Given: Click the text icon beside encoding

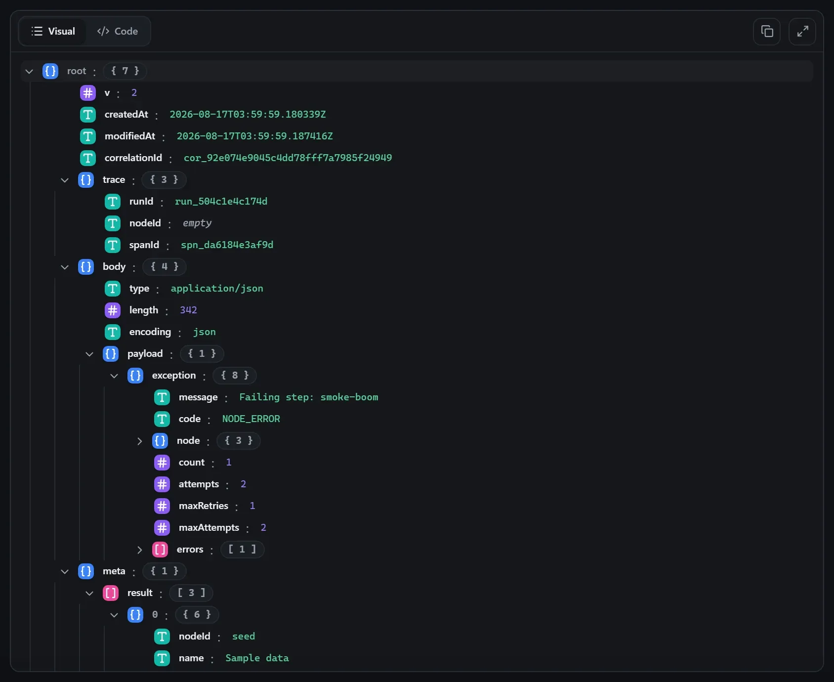Looking at the screenshot, I should coord(113,332).
